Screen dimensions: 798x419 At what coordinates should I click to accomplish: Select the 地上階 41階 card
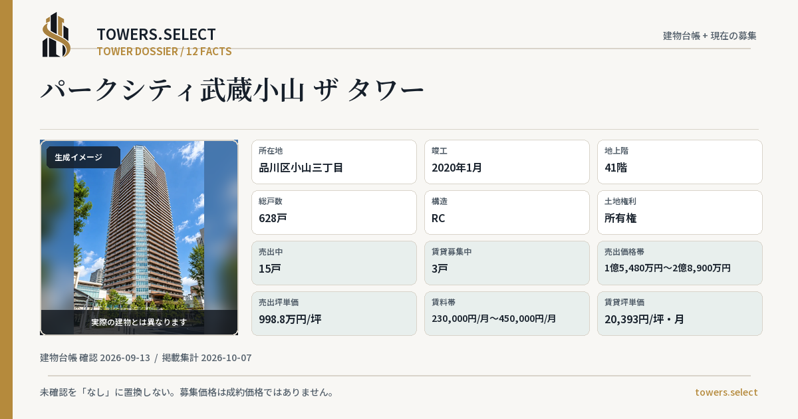click(680, 162)
